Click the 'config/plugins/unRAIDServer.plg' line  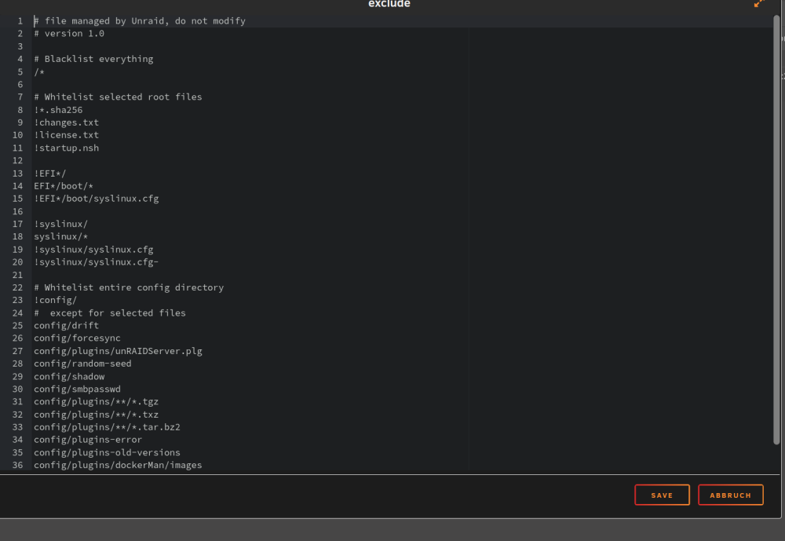[119, 351]
